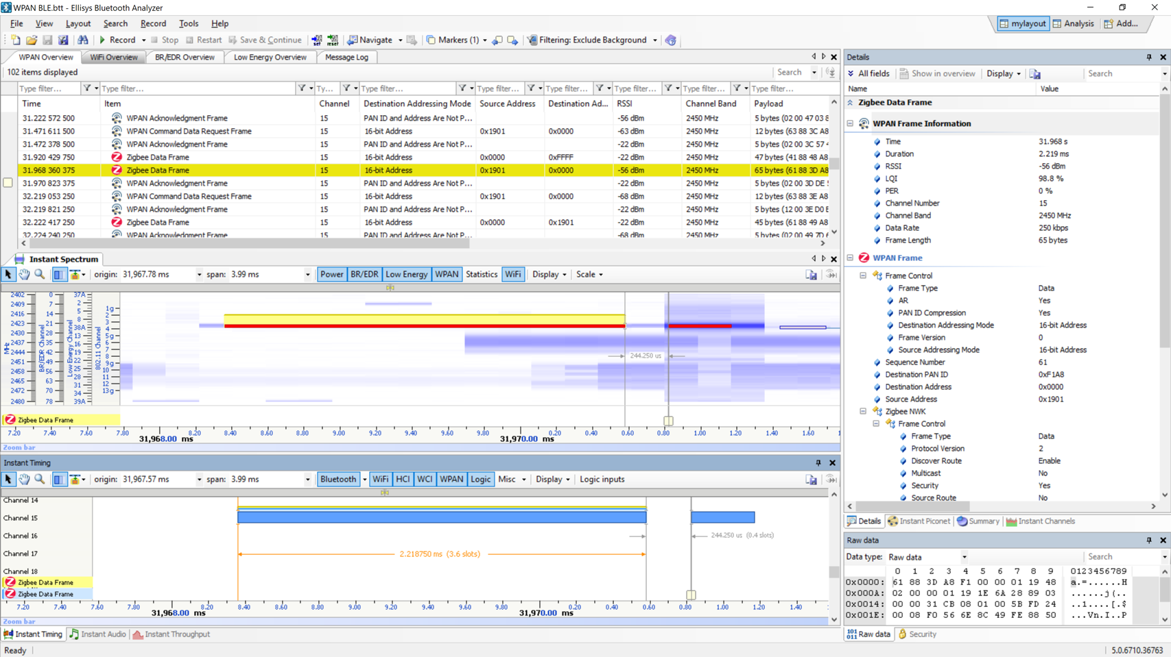Screen dimensions: 1171x657
Task: Open the Tools menu
Action: [x=188, y=23]
